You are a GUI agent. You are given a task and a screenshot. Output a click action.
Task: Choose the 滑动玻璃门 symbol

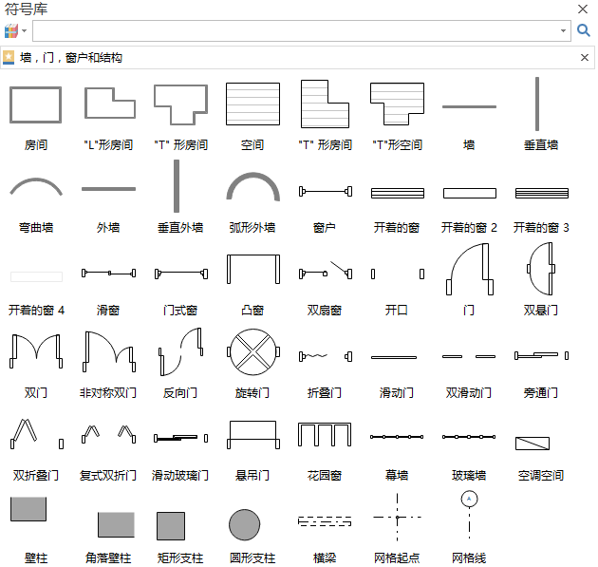coord(180,438)
